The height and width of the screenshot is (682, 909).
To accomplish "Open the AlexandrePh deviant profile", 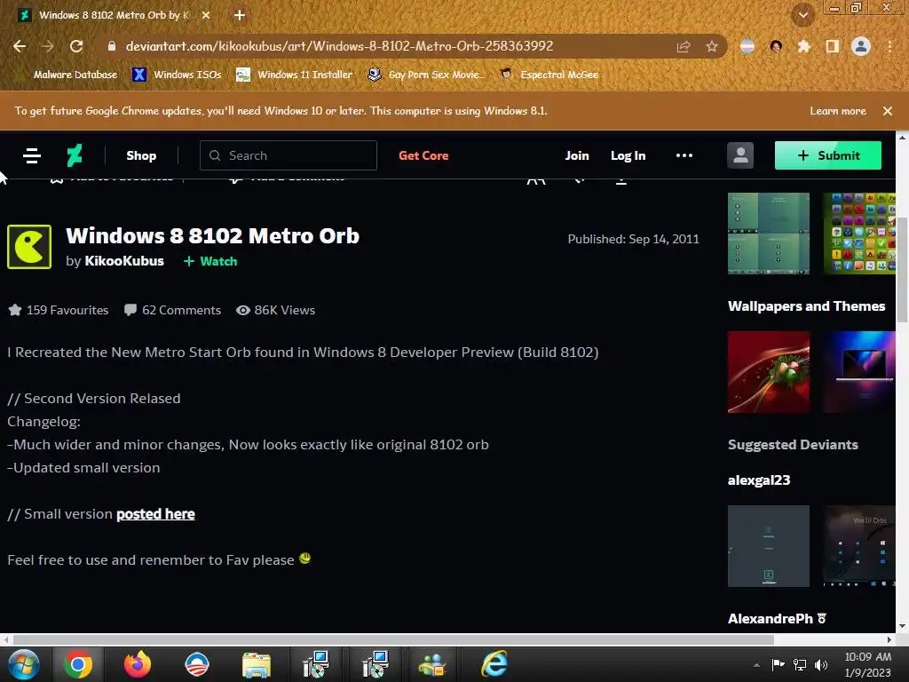I will [771, 619].
